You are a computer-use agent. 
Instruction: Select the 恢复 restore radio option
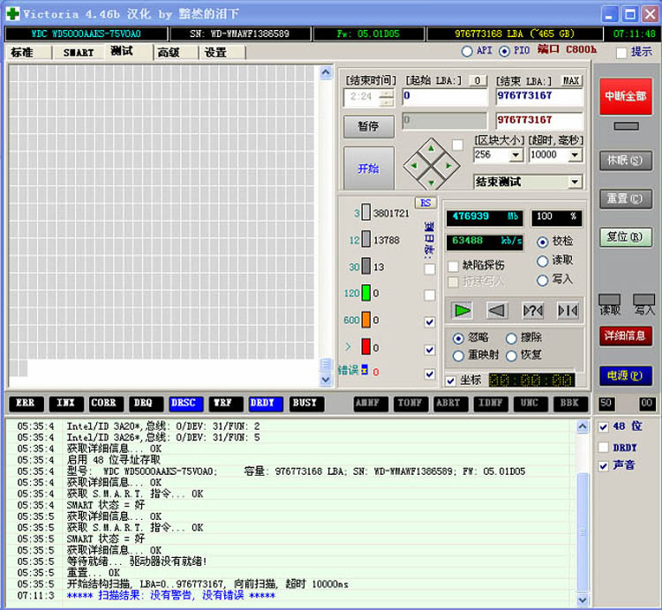[x=511, y=356]
